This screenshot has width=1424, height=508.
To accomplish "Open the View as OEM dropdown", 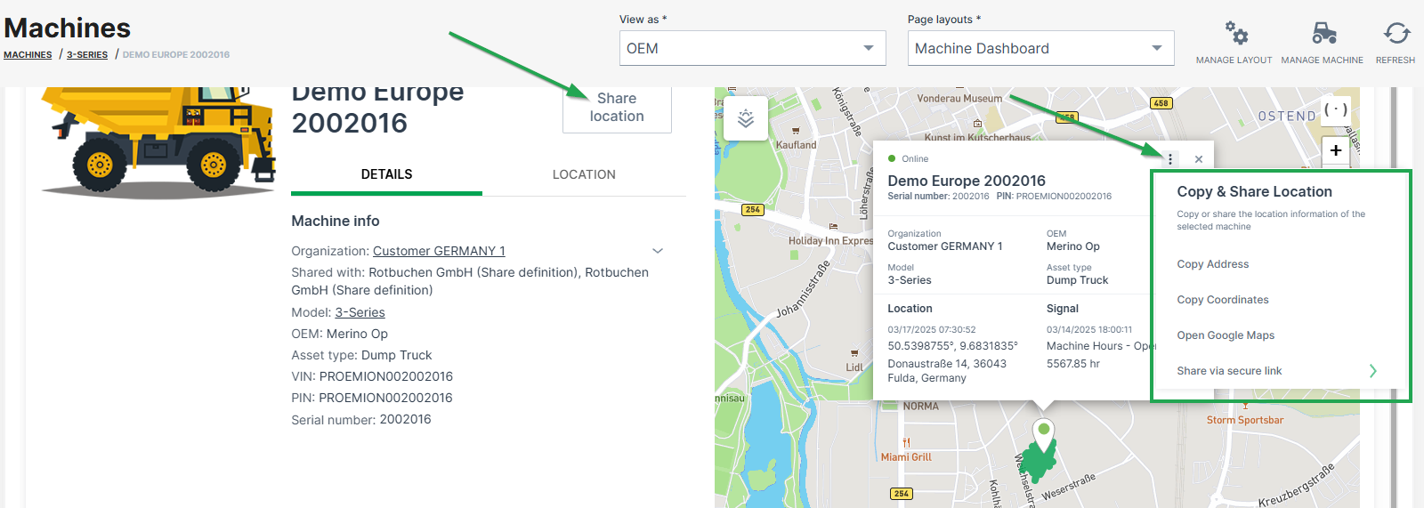I will click(752, 48).
